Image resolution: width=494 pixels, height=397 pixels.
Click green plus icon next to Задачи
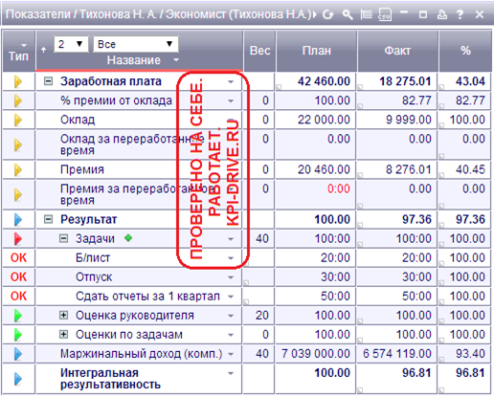pyautogui.click(x=128, y=238)
